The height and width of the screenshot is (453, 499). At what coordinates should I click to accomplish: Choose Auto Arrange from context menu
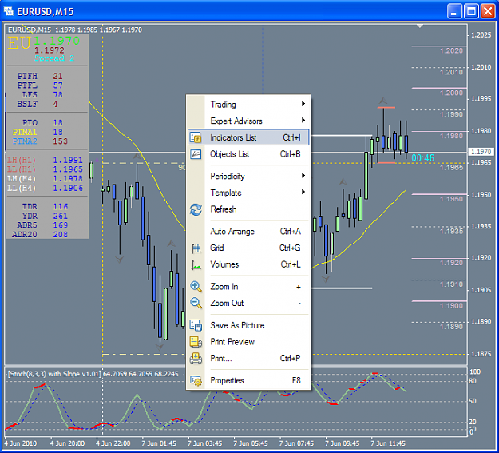tap(248, 232)
